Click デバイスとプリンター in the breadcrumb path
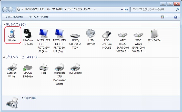Image resolution: width=182 pixels, height=112 pixels. tap(80, 9)
